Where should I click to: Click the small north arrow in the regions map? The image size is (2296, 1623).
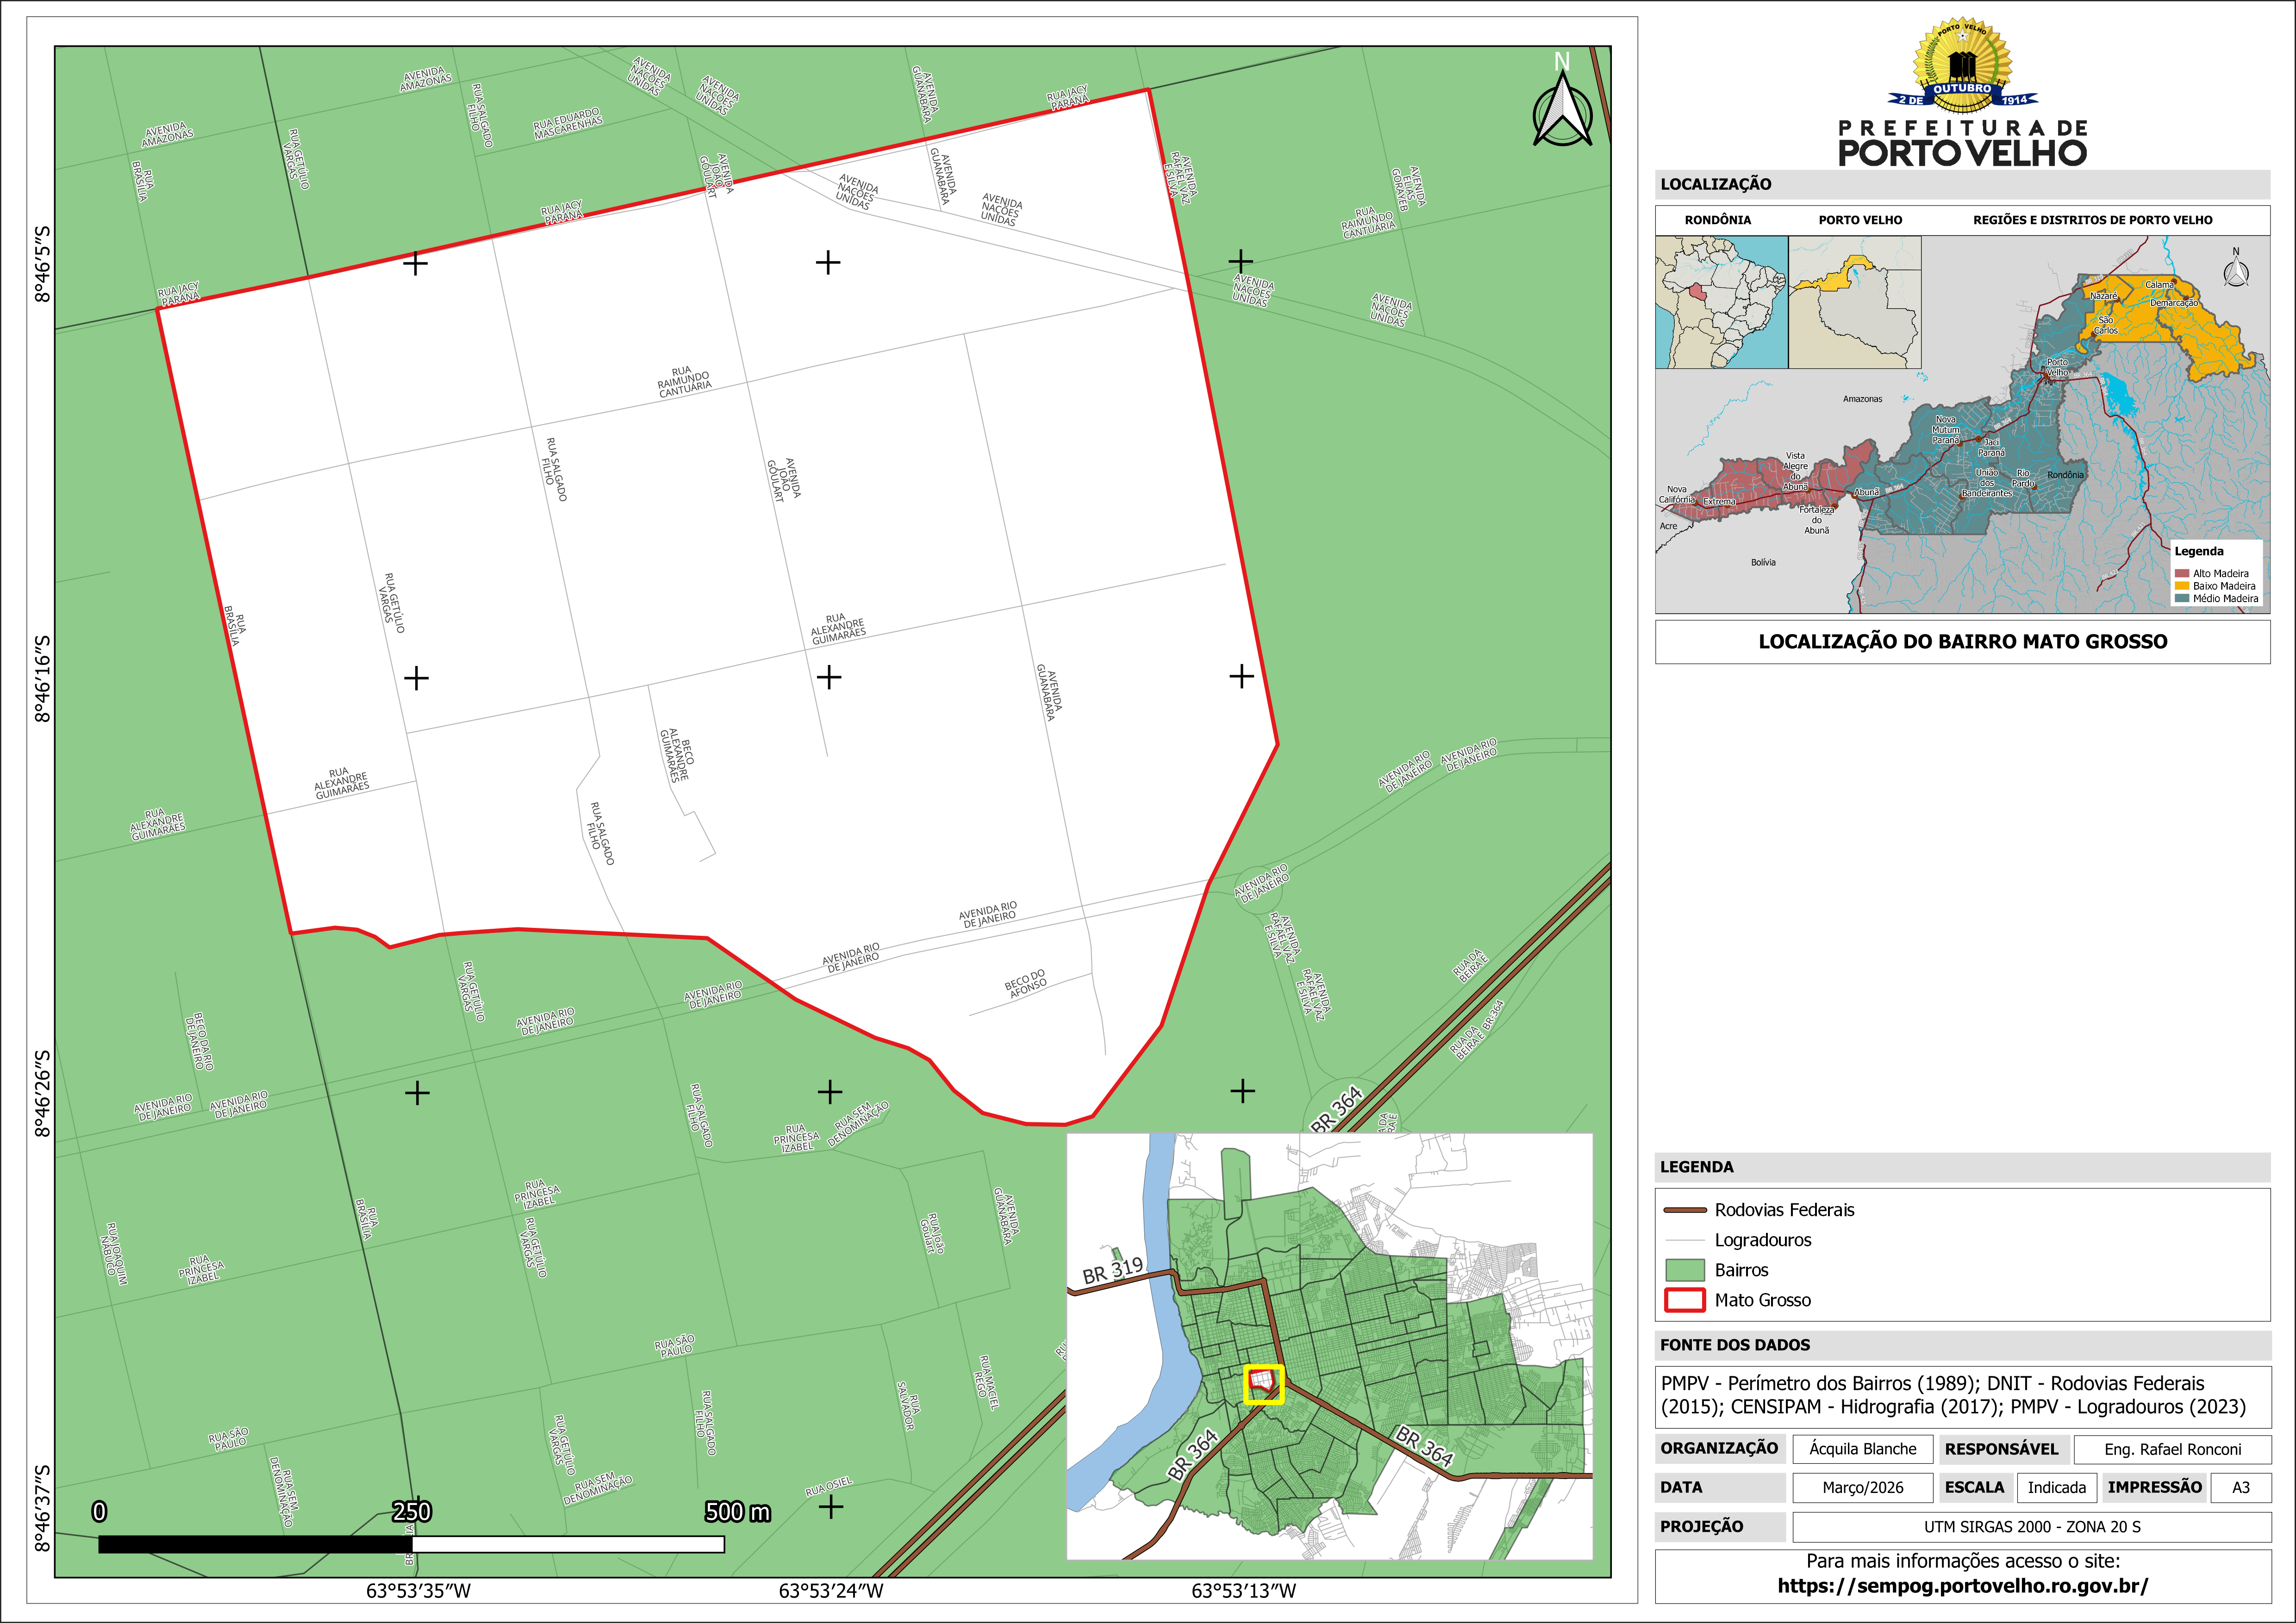[x=2236, y=271]
